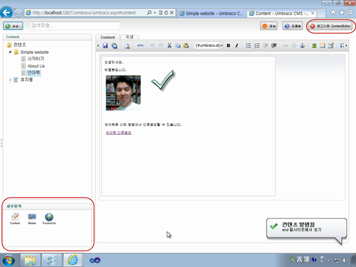Screen dimensions: 356x267
Task: Click Internet Explorer taskbar icon
Action: (72, 260)
